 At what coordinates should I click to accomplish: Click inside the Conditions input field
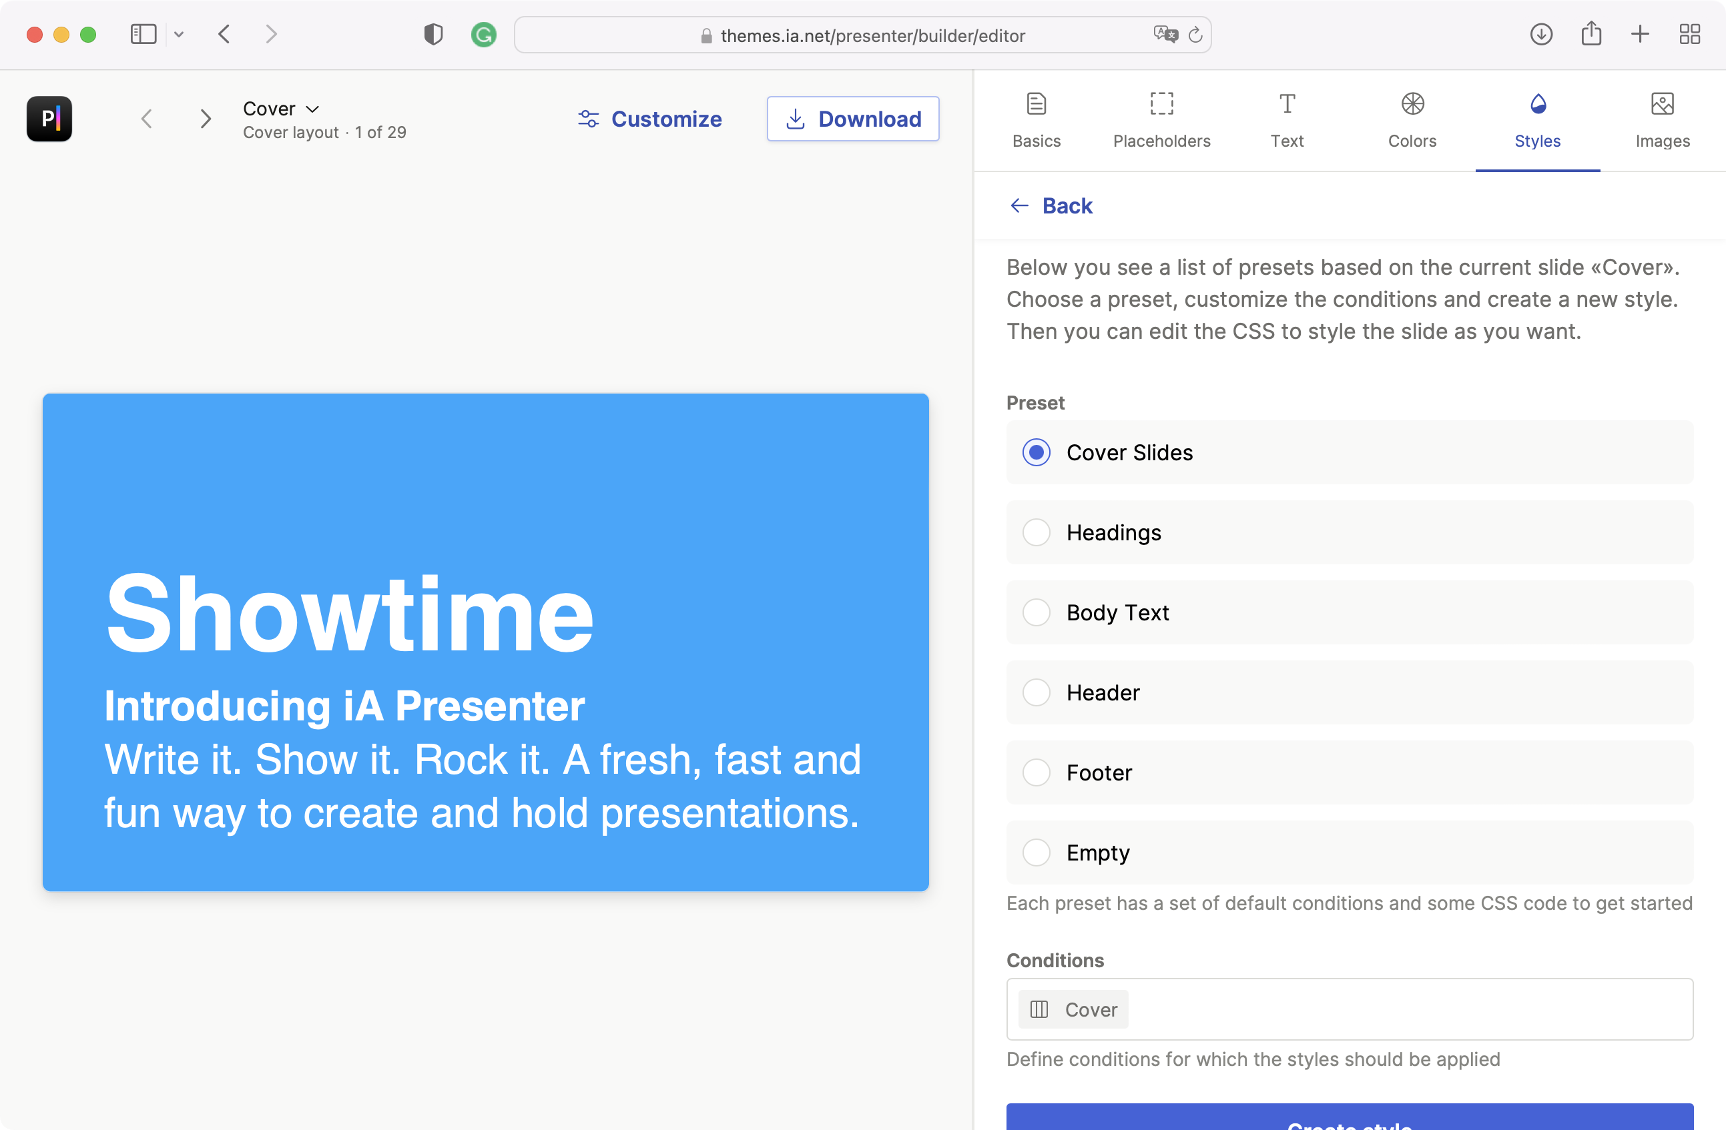(x=1350, y=1009)
